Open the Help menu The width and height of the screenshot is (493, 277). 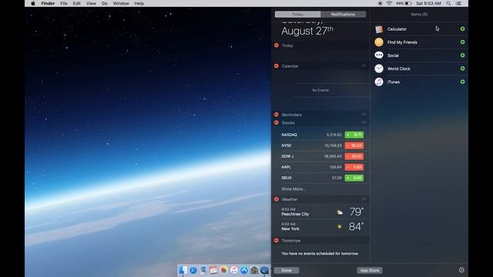click(139, 3)
